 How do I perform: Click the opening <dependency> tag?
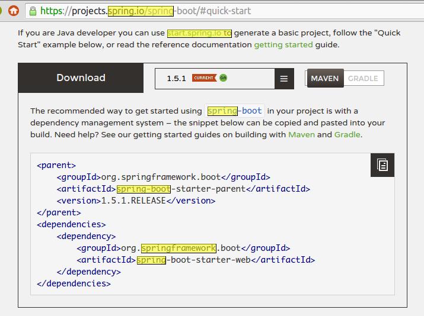tap(86, 236)
